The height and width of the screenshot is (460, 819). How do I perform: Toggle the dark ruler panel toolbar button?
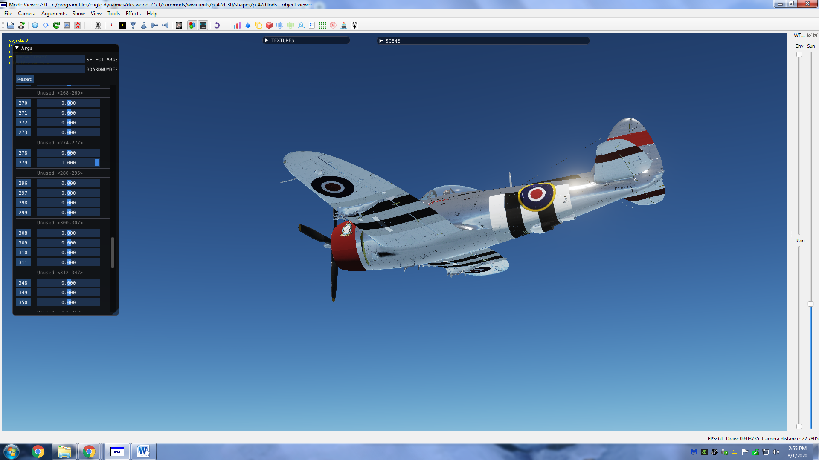pos(203,26)
